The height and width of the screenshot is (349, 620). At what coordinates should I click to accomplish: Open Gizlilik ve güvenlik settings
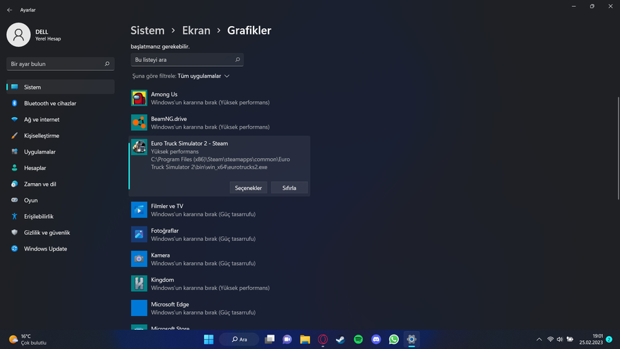(61, 233)
